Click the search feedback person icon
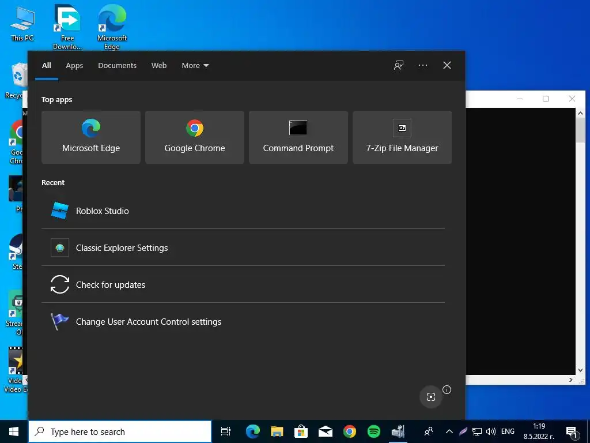Viewport: 590px width, 443px height. (399, 66)
